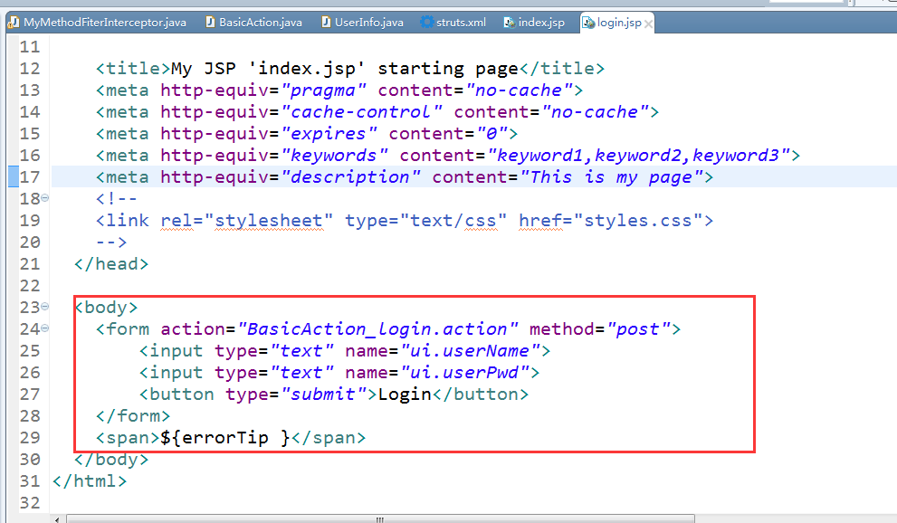This screenshot has width=897, height=523.
Task: Click the "ui.userPwd" name value
Action: click(x=464, y=373)
